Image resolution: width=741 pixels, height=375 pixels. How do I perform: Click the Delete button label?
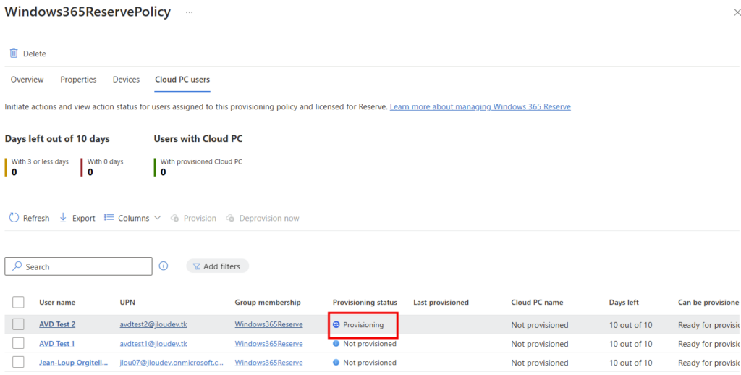point(35,54)
